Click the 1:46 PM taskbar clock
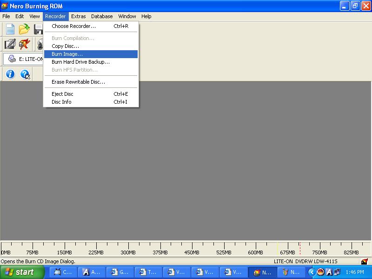The width and height of the screenshot is (372, 279). click(x=355, y=272)
